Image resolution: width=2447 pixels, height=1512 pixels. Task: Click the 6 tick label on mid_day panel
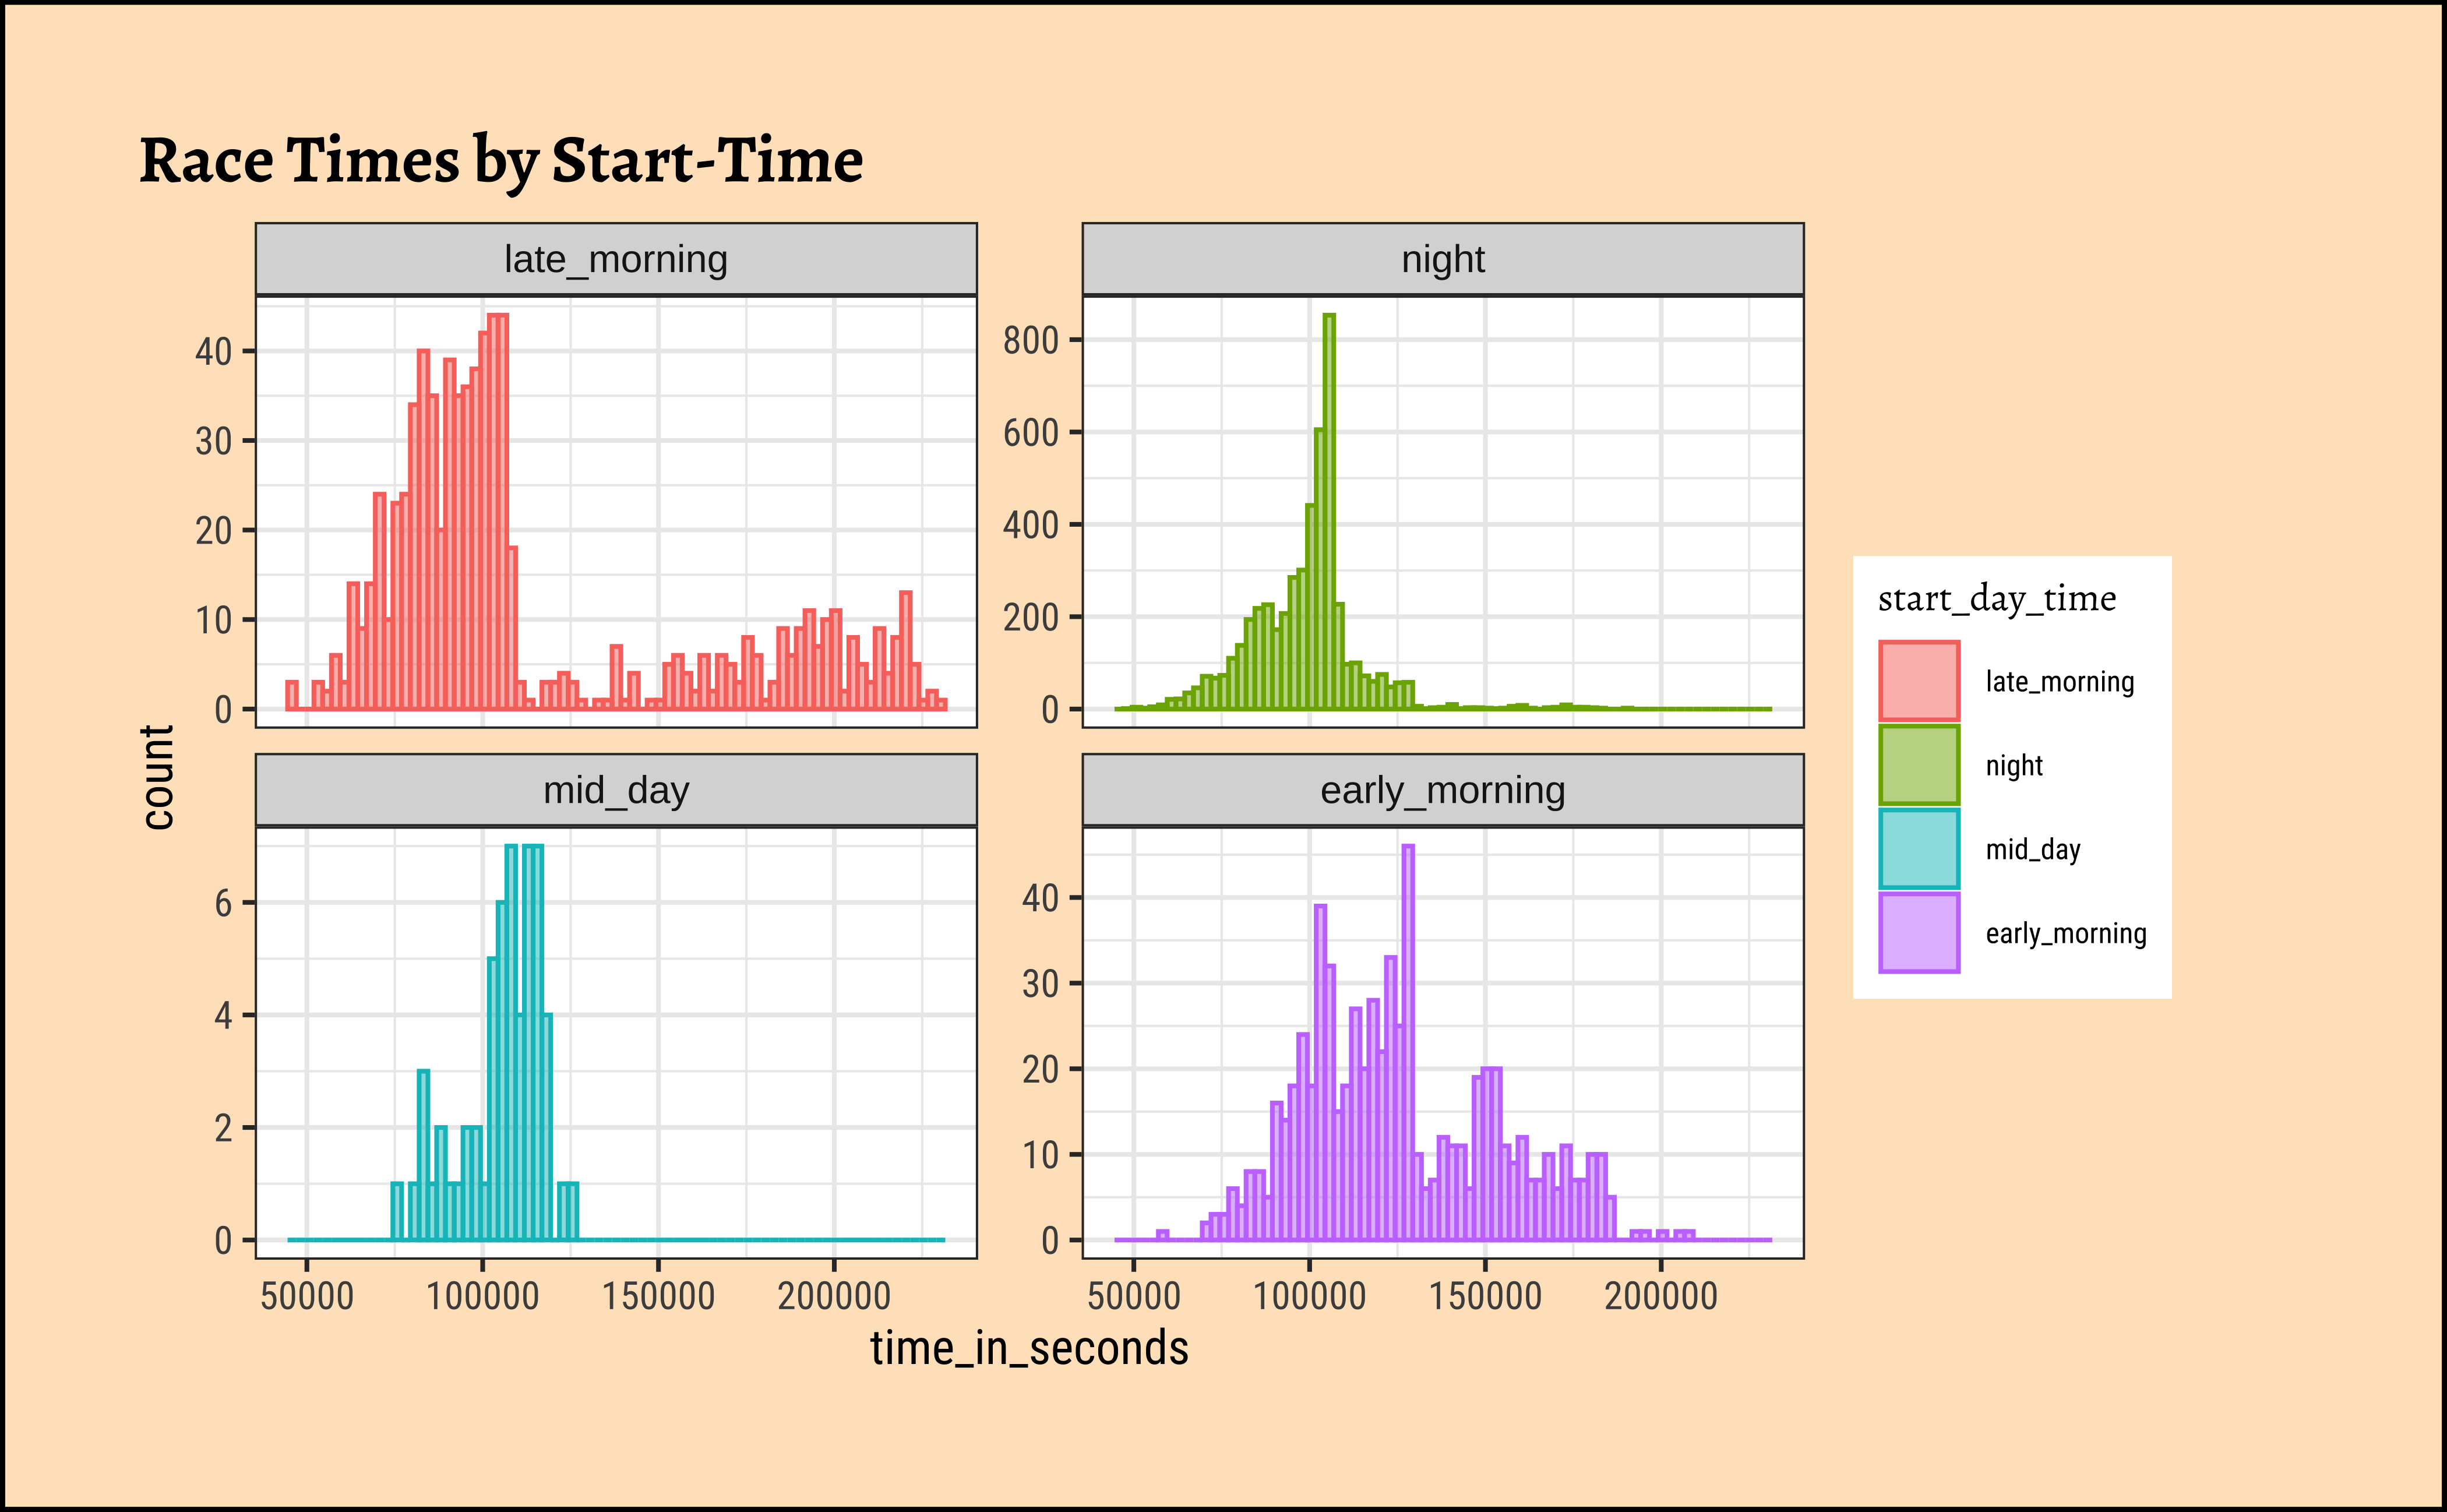click(x=223, y=903)
